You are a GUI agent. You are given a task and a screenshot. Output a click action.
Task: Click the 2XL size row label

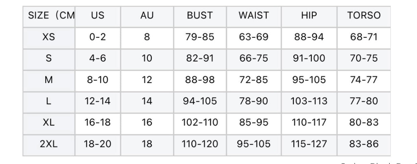pos(49,144)
